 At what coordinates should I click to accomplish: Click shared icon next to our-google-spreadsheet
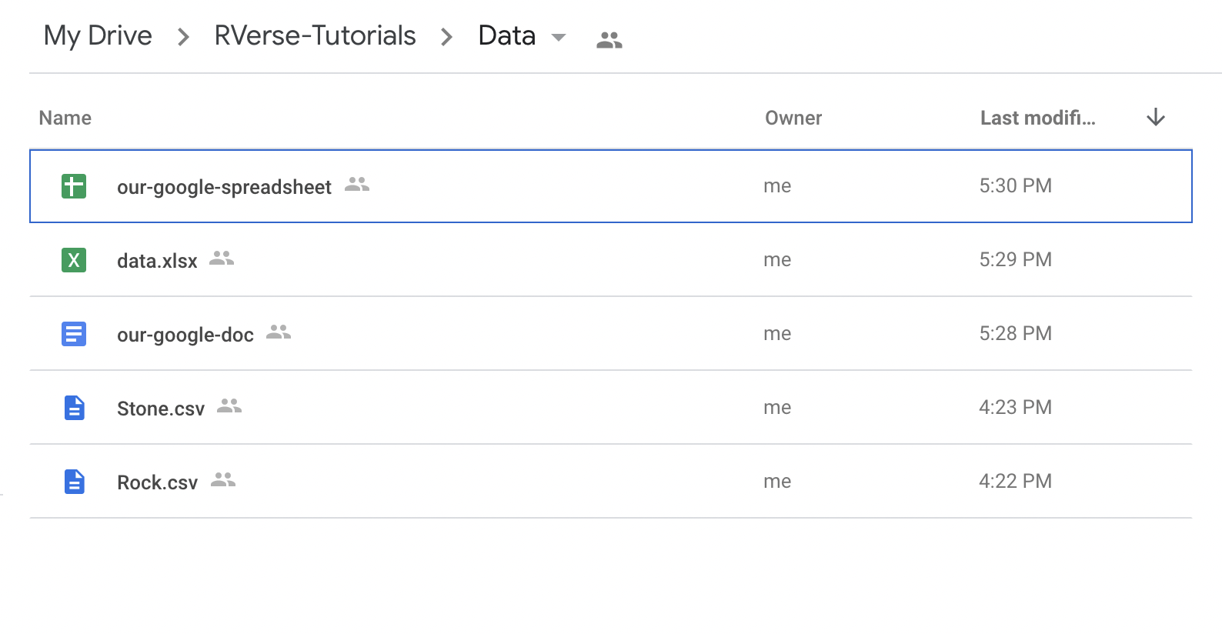click(x=357, y=184)
